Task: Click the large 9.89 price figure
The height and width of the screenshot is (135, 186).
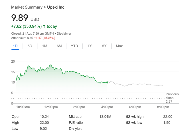Action: pyautogui.click(x=20, y=18)
